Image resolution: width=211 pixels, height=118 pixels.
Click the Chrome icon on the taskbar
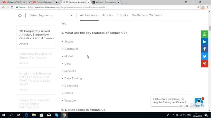coord(64,115)
